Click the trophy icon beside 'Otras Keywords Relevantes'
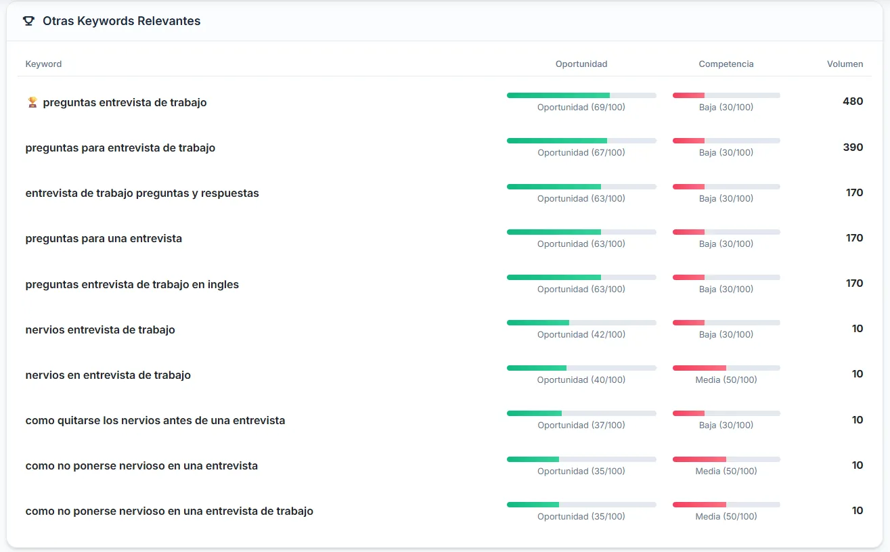 coord(28,21)
